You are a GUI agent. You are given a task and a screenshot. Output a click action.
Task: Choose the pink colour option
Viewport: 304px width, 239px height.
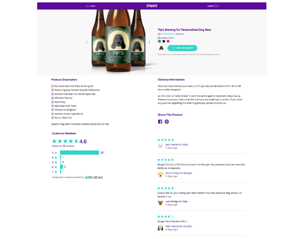[168, 41]
